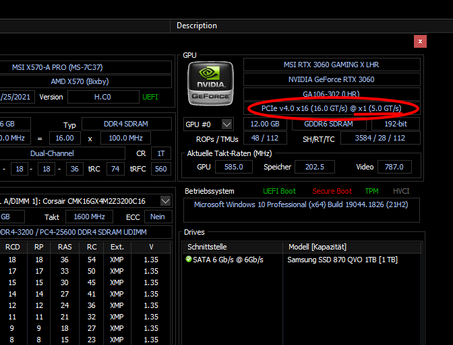453x345 pixels.
Task: Click the Speicher clock 202.5 value
Action: [315, 167]
